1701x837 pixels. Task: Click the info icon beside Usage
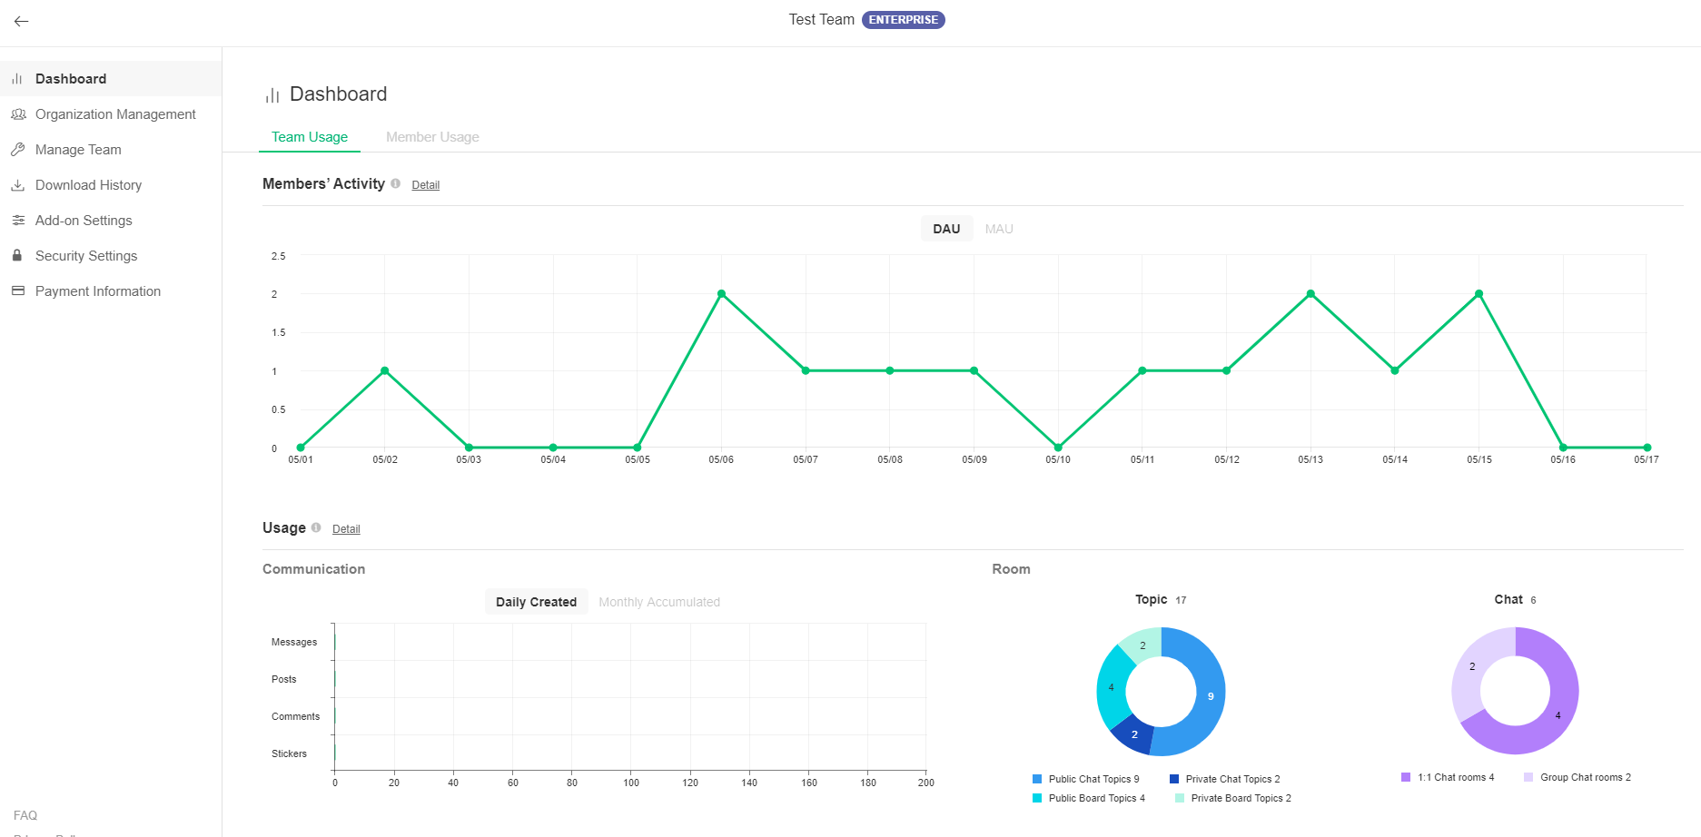coord(316,527)
